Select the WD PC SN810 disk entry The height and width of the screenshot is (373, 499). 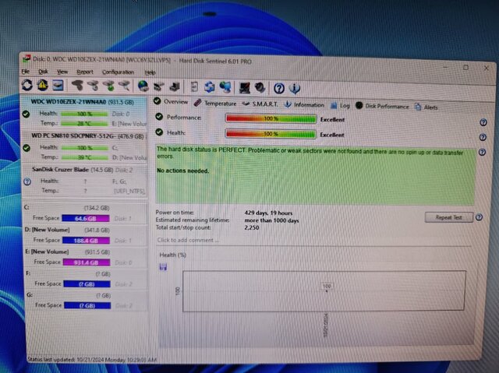[83, 135]
